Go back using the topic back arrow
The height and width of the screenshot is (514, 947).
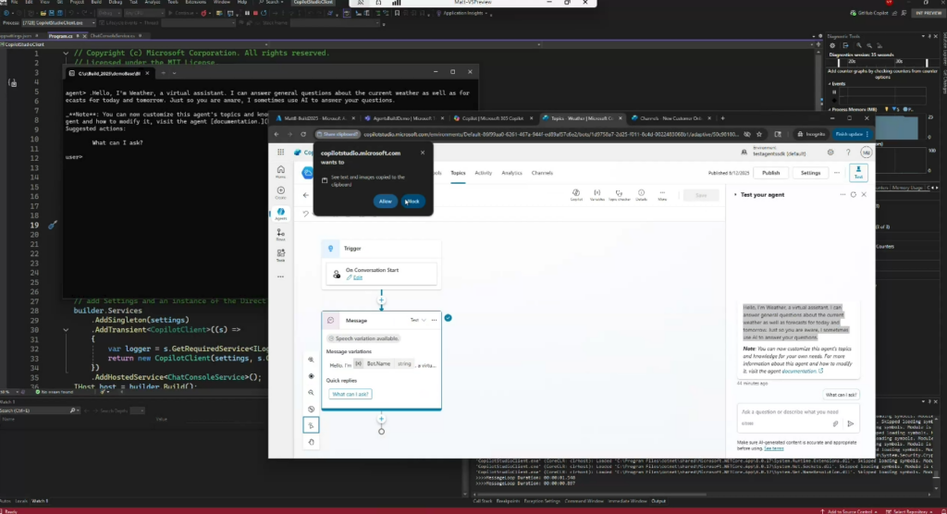pyautogui.click(x=305, y=195)
